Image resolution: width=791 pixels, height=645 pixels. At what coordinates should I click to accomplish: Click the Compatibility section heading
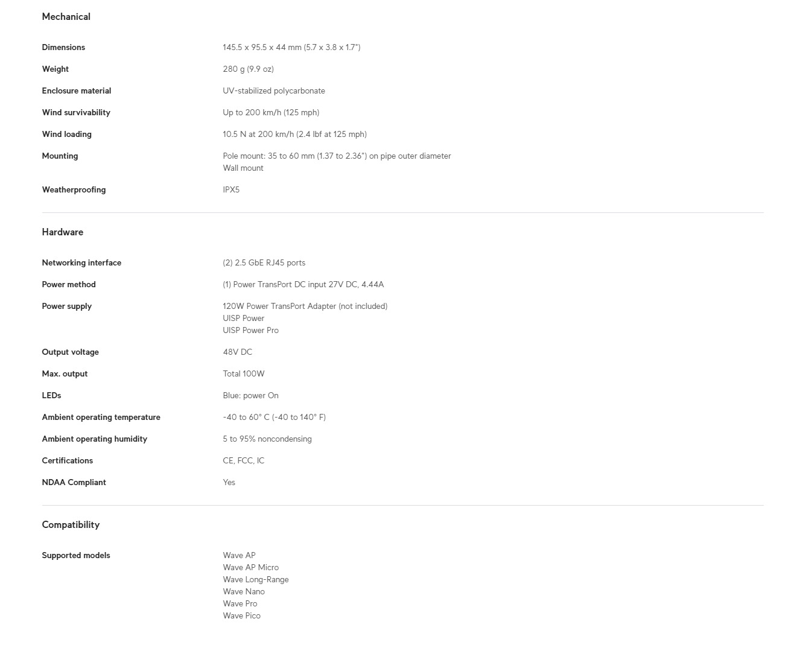[x=71, y=525]
